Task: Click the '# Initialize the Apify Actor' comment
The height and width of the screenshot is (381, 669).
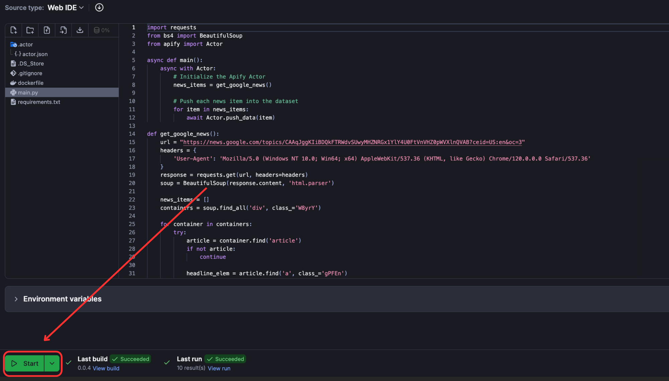Action: coord(219,77)
